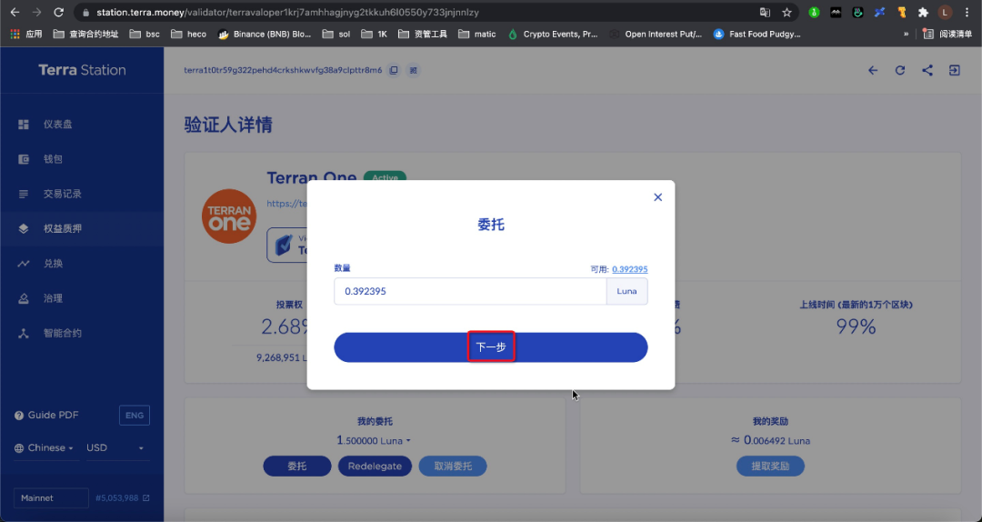
Task: Close the 委托 delegation dialog
Action: click(658, 197)
